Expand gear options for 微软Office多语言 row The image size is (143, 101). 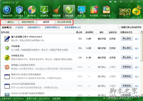137,77
